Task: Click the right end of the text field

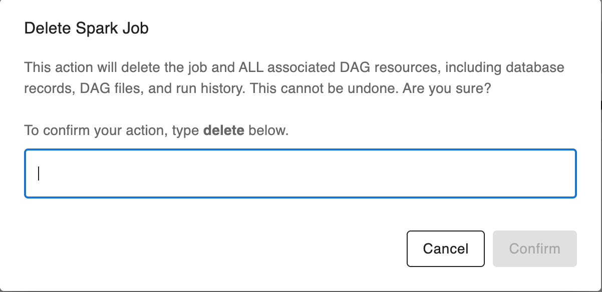Action: click(566, 173)
